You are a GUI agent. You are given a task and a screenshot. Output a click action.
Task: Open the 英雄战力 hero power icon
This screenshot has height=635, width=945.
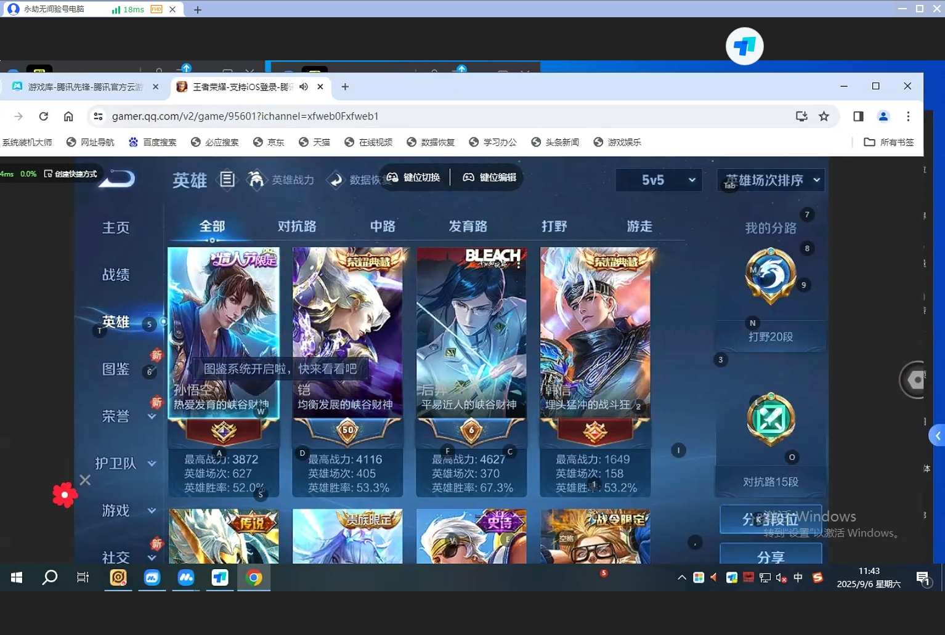pyautogui.click(x=256, y=179)
